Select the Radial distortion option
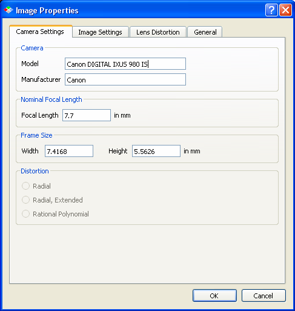Image resolution: width=295 pixels, height=311 pixels. click(25, 186)
